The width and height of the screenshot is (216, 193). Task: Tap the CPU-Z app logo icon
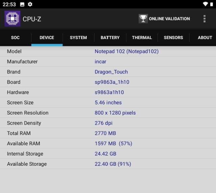(x=12, y=19)
